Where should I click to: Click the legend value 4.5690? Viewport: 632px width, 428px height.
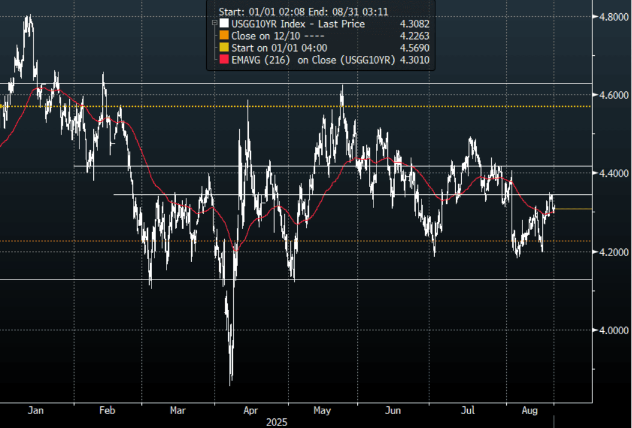tap(414, 48)
